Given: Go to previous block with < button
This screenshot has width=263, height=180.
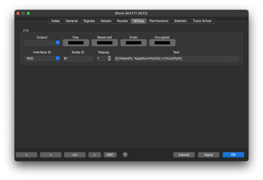Looking at the screenshot, I should 27,155.
